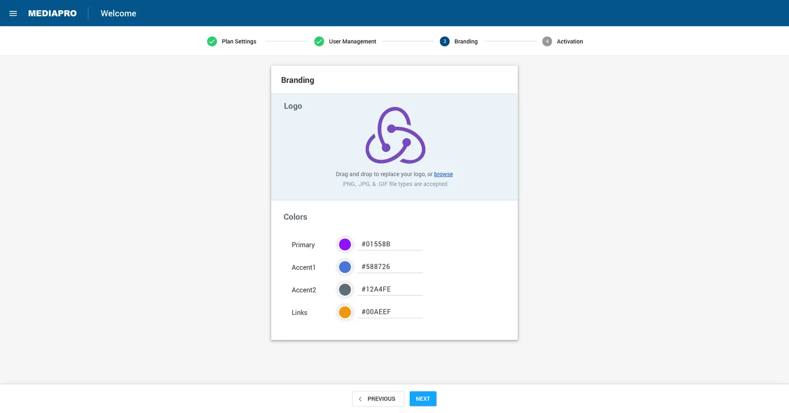Open the Links orange color swatch
Screen dimensions: 789x413
pyautogui.click(x=345, y=312)
